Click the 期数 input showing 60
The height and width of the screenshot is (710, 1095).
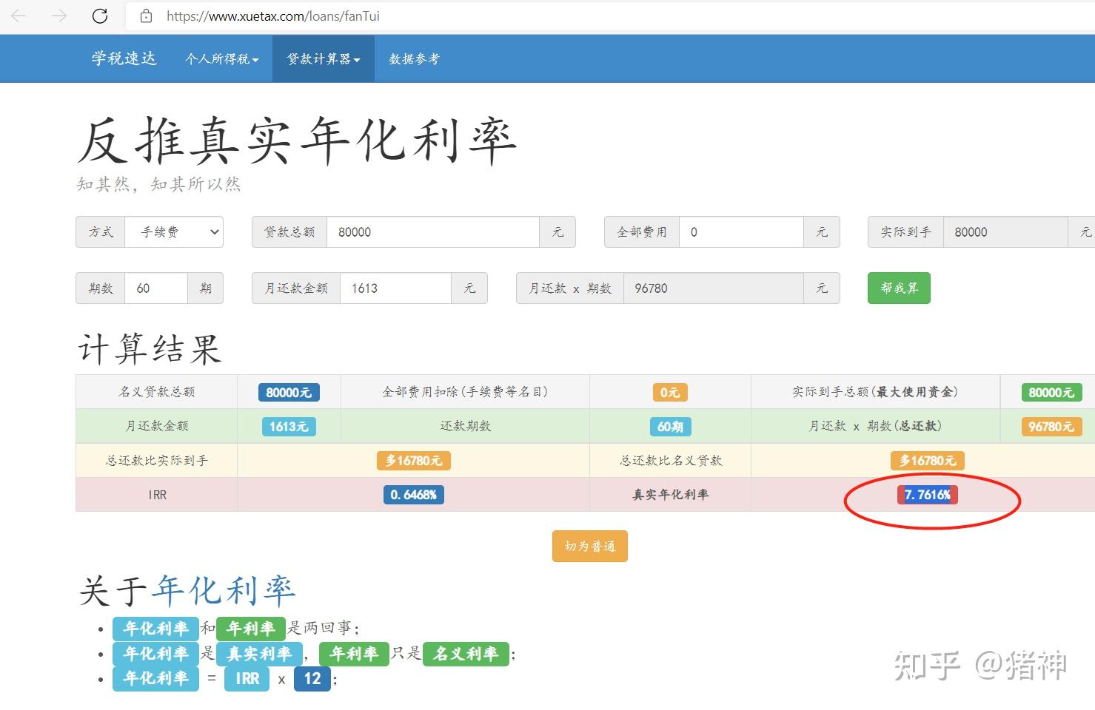click(x=155, y=288)
